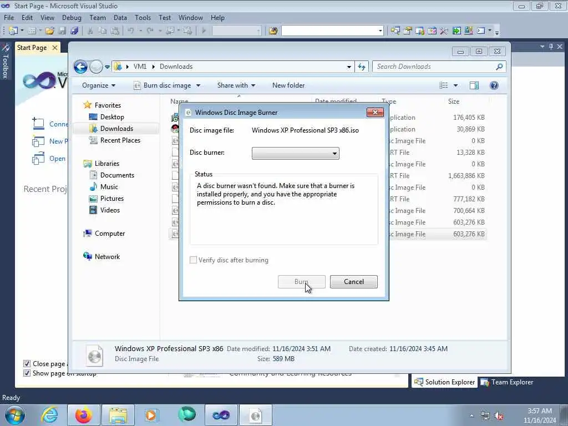Click New folder in Explorer toolbar
This screenshot has width=568, height=426.
(x=288, y=85)
